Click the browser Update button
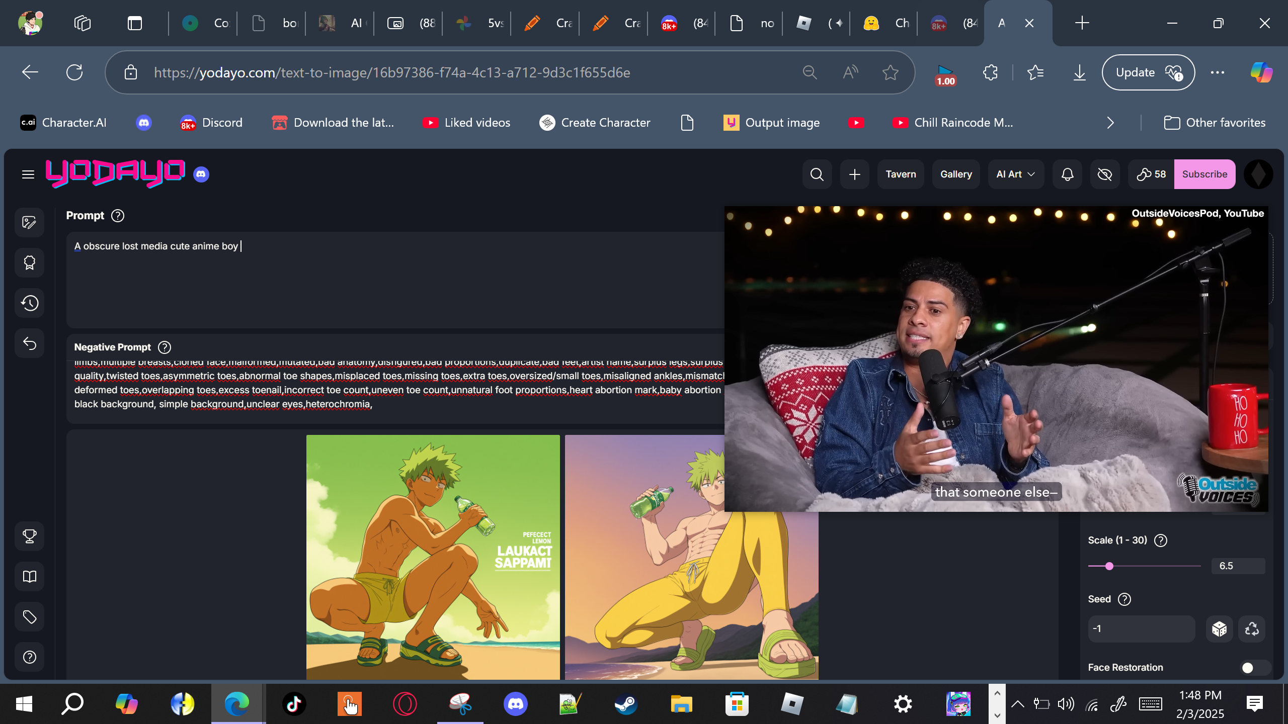The width and height of the screenshot is (1288, 724). pos(1148,72)
